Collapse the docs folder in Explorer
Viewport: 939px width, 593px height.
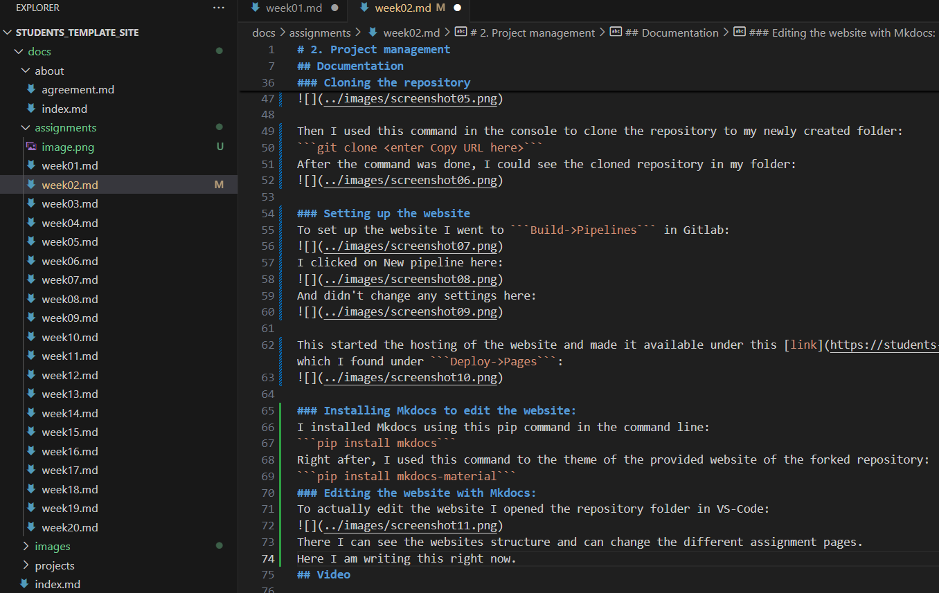coord(19,52)
